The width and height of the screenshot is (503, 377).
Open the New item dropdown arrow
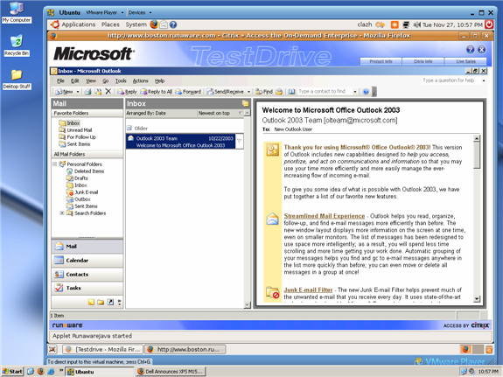point(78,92)
